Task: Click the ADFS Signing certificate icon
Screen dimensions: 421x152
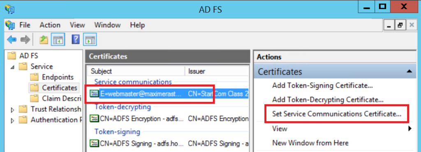Action: tap(94, 143)
